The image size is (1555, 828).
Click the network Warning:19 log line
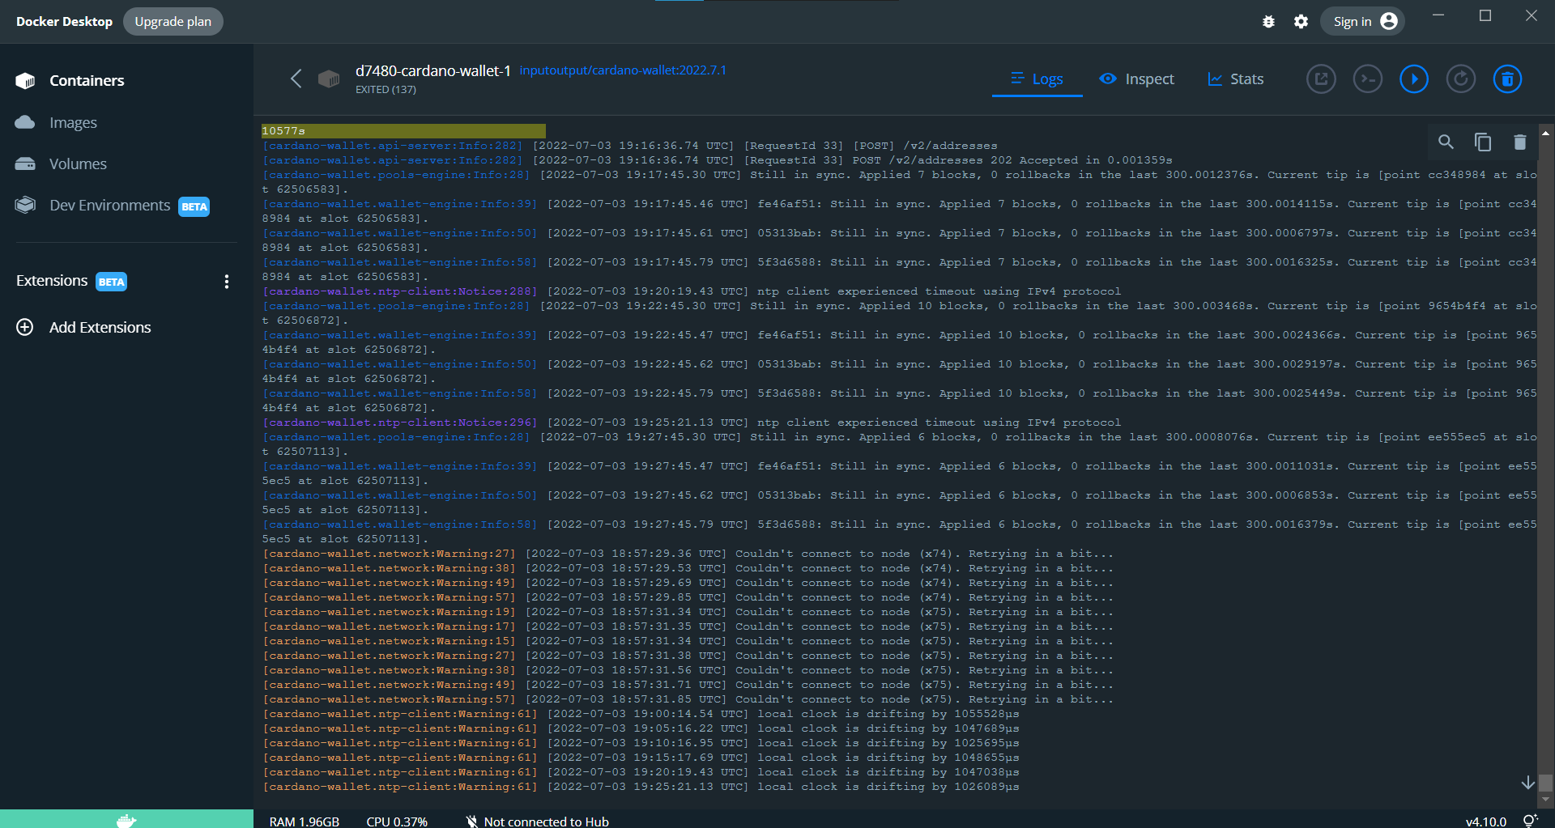coord(688,612)
